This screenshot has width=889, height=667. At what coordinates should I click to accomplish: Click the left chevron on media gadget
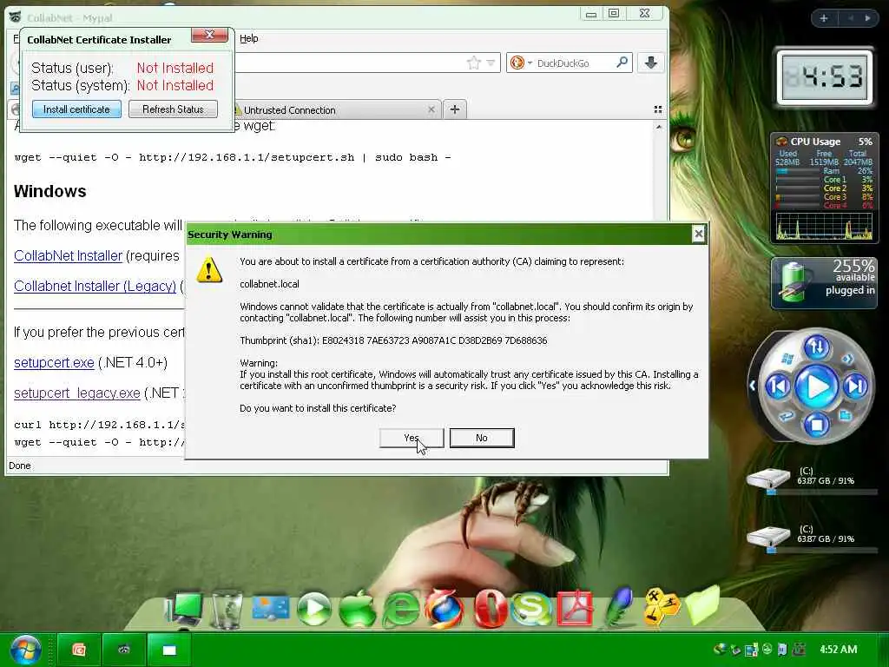click(753, 386)
